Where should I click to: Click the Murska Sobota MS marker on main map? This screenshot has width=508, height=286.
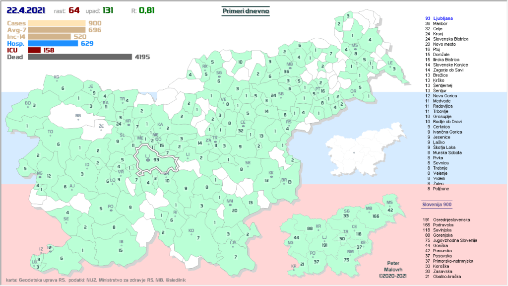[354, 50]
